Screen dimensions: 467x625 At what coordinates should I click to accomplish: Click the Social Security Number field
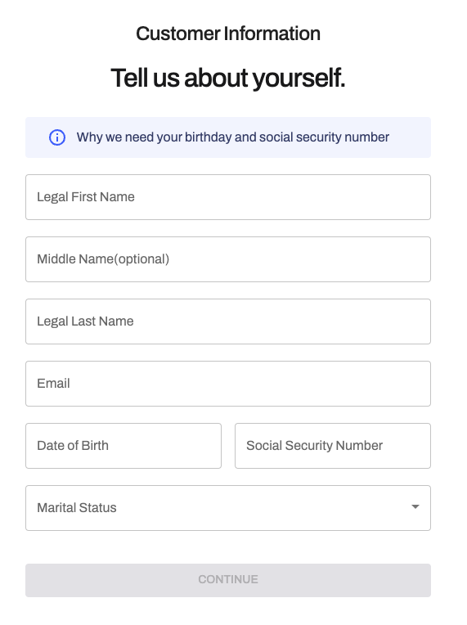pyautogui.click(x=333, y=446)
